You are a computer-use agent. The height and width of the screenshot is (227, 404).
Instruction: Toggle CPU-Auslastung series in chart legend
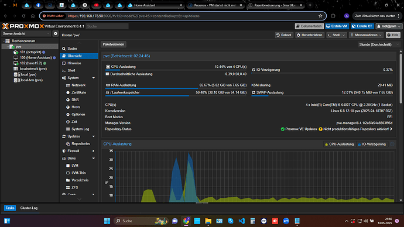(x=339, y=145)
